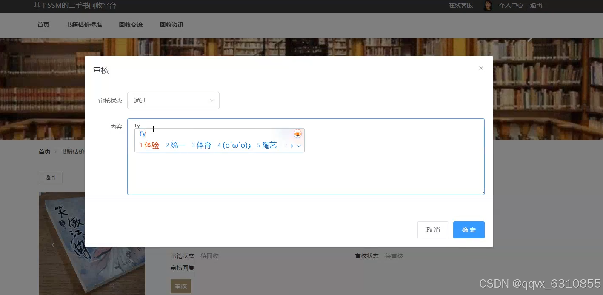Click the book cover thumbnail
Screen dimensions: 603x295
[x=92, y=243]
